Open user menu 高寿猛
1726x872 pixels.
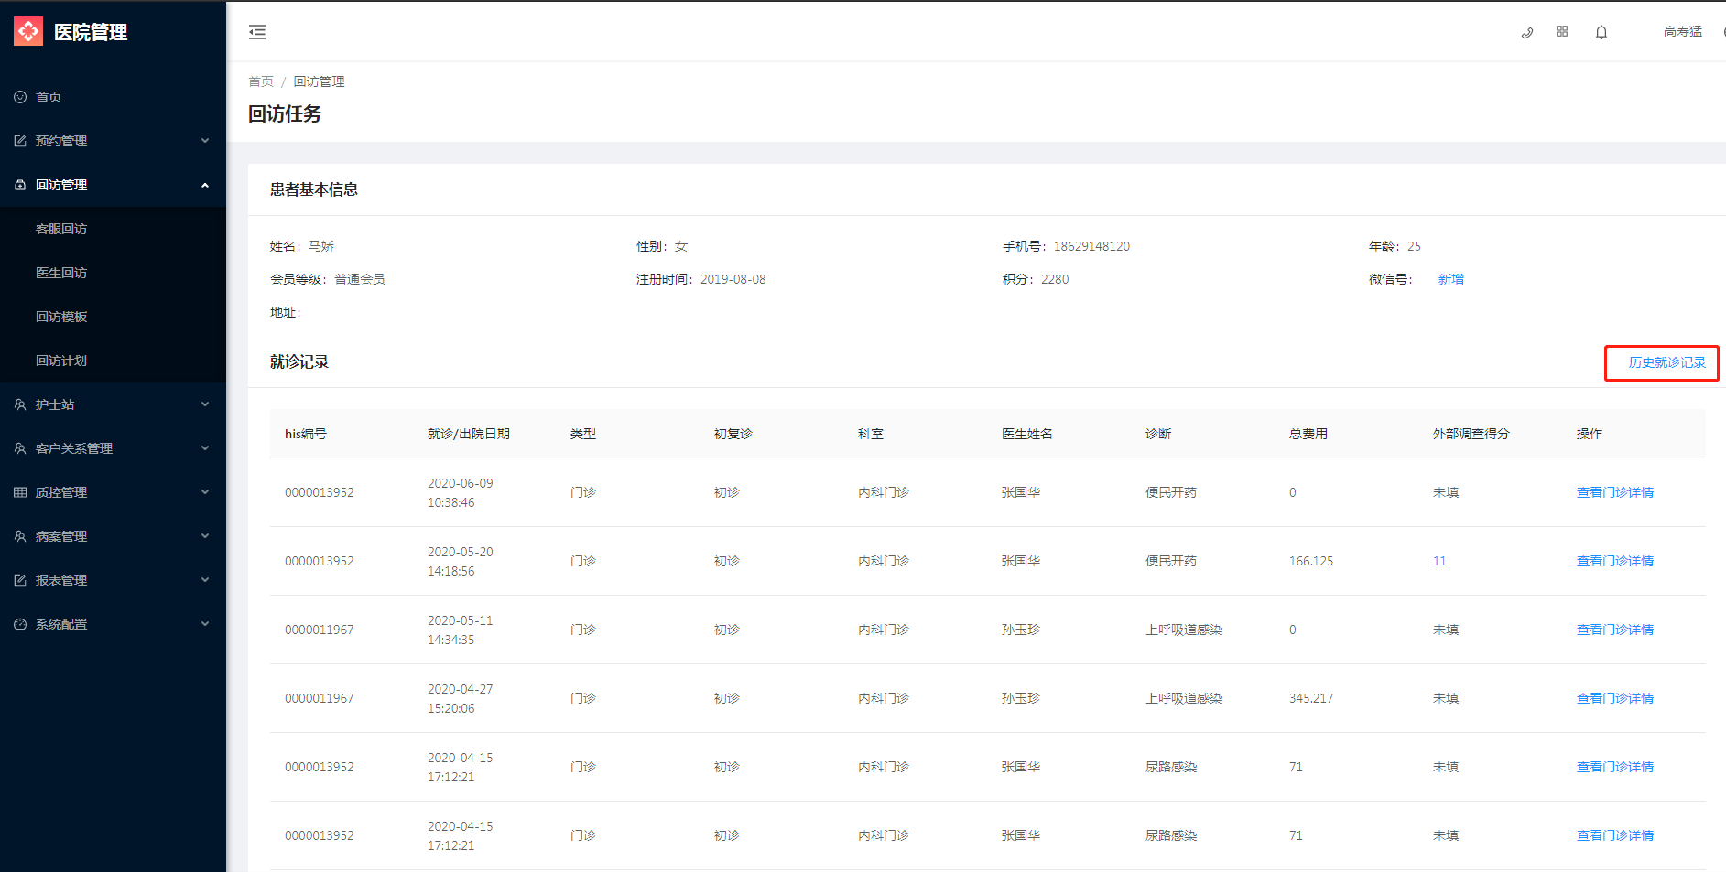pos(1682,32)
